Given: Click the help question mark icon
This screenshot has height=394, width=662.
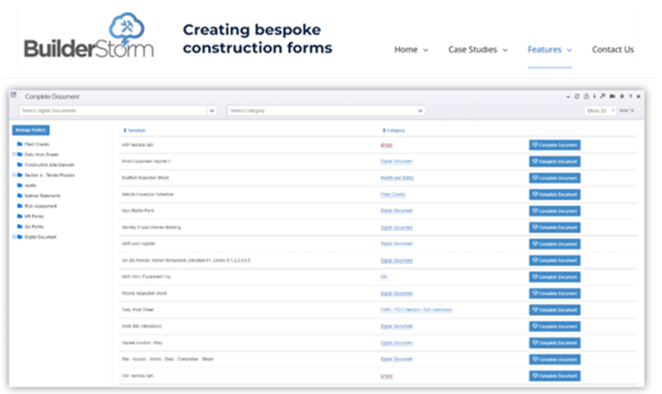Looking at the screenshot, I should pos(630,97).
